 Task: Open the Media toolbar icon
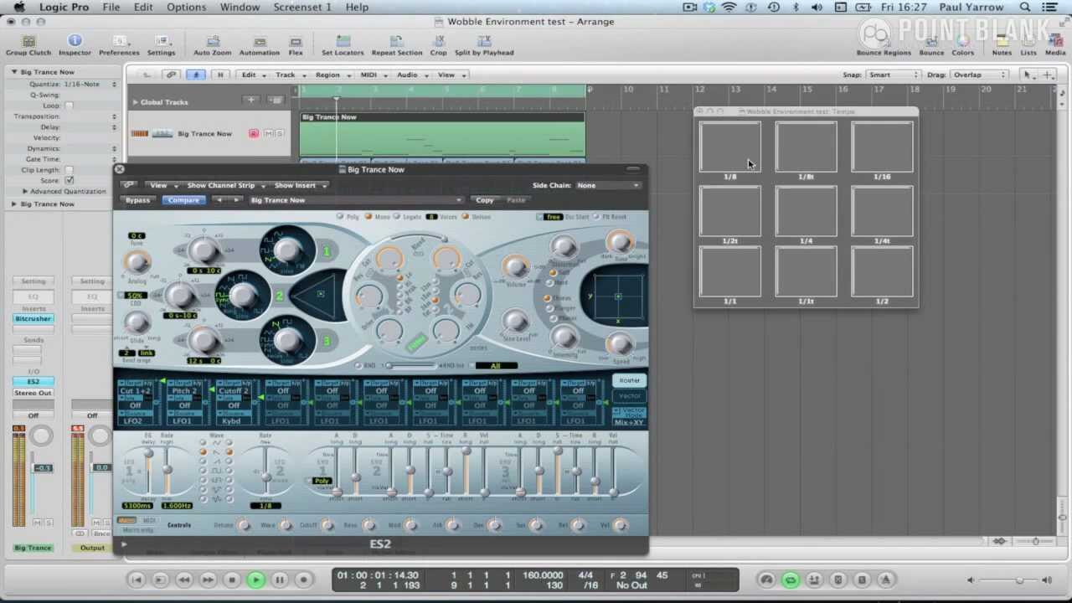(x=1055, y=45)
